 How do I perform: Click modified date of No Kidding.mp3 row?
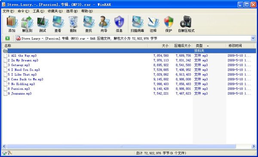[x=239, y=84]
